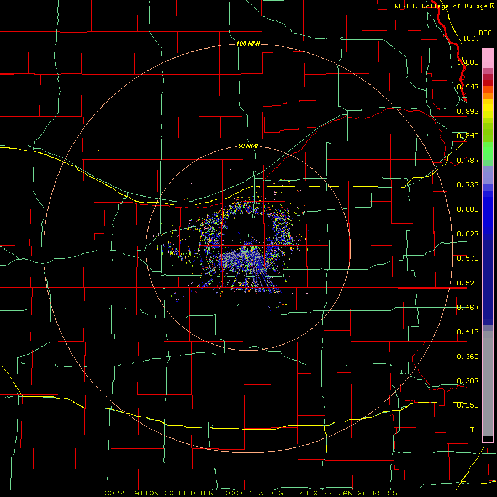Click the 0.947 legend value
The image size is (497, 497).
(x=468, y=87)
